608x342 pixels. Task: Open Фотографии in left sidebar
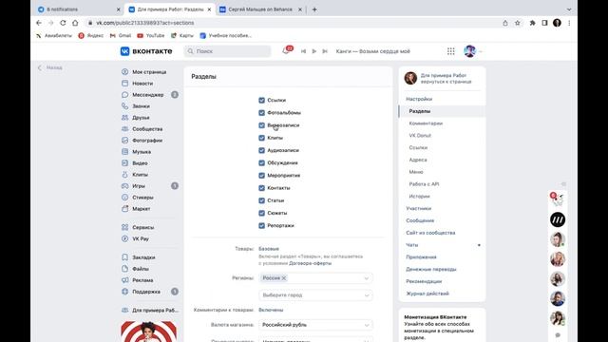(147, 141)
